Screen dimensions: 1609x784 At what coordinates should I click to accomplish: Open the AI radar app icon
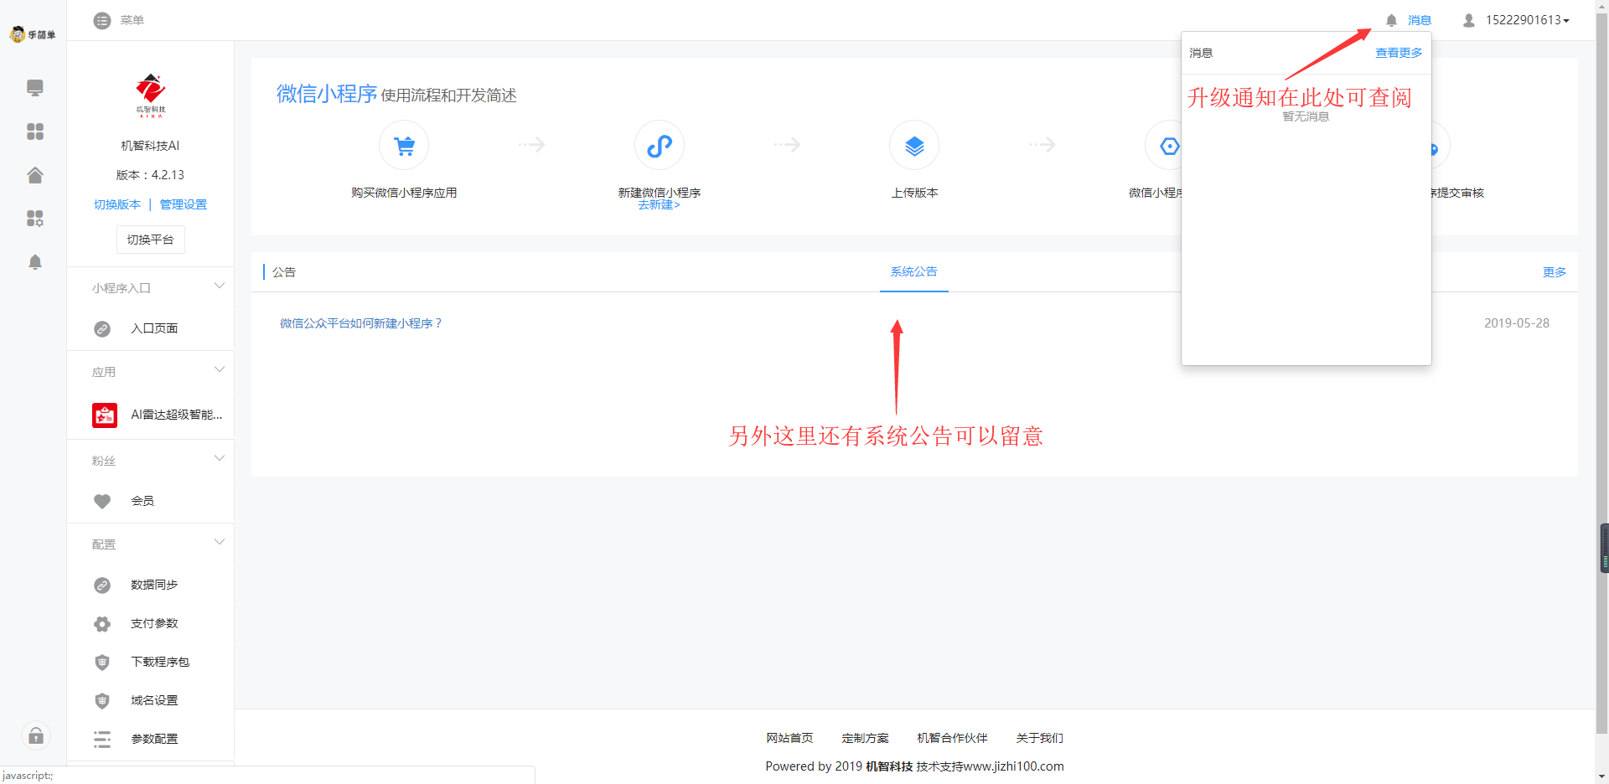(x=105, y=415)
